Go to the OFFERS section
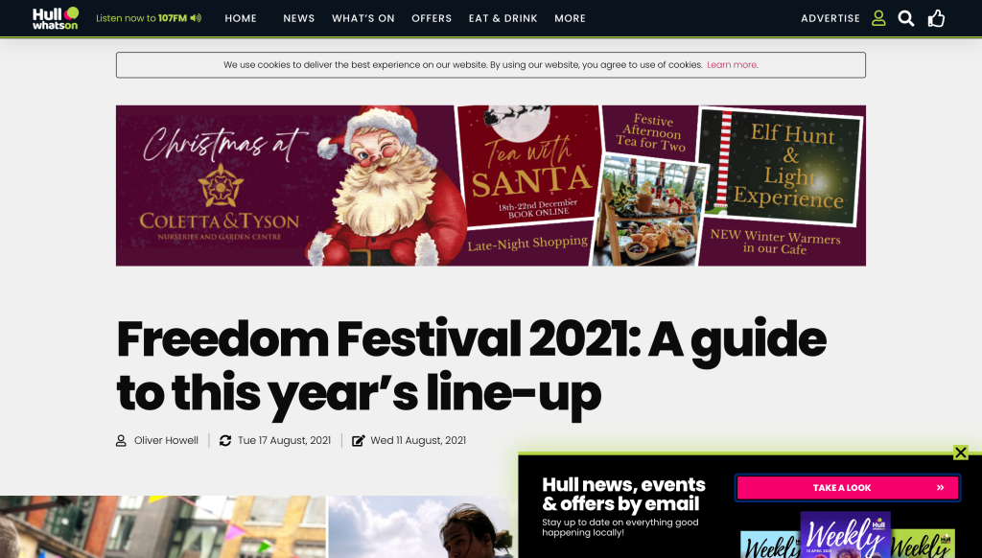This screenshot has width=982, height=558. [432, 19]
